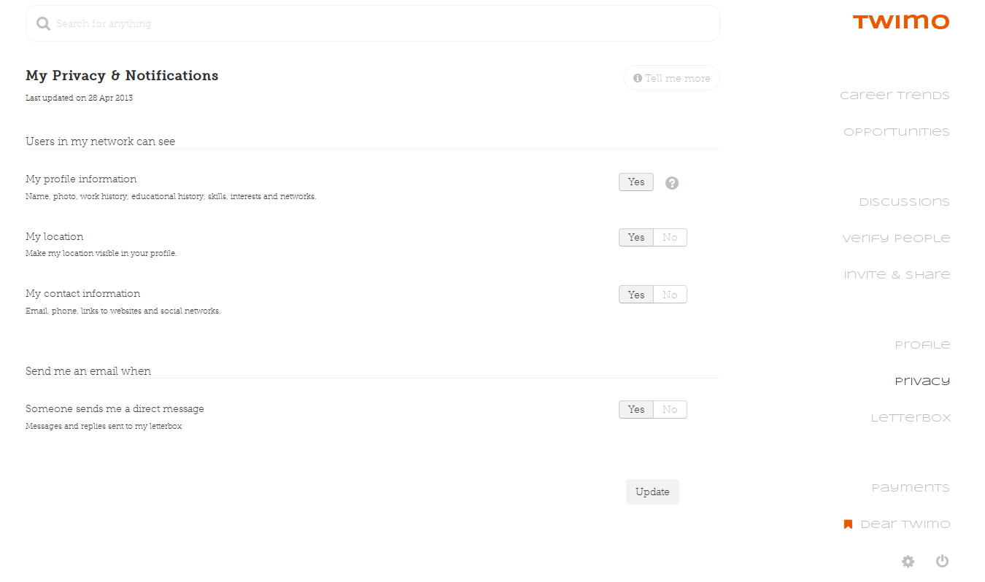Set My contact information to No

point(670,295)
